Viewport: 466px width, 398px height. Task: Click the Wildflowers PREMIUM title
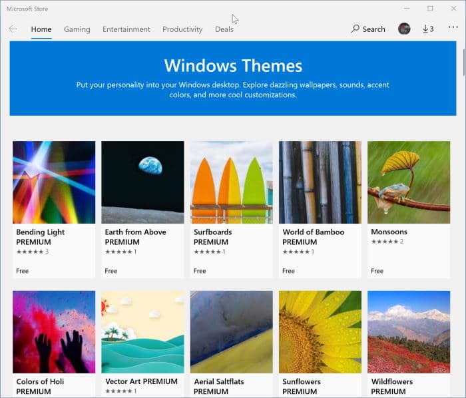(x=392, y=386)
